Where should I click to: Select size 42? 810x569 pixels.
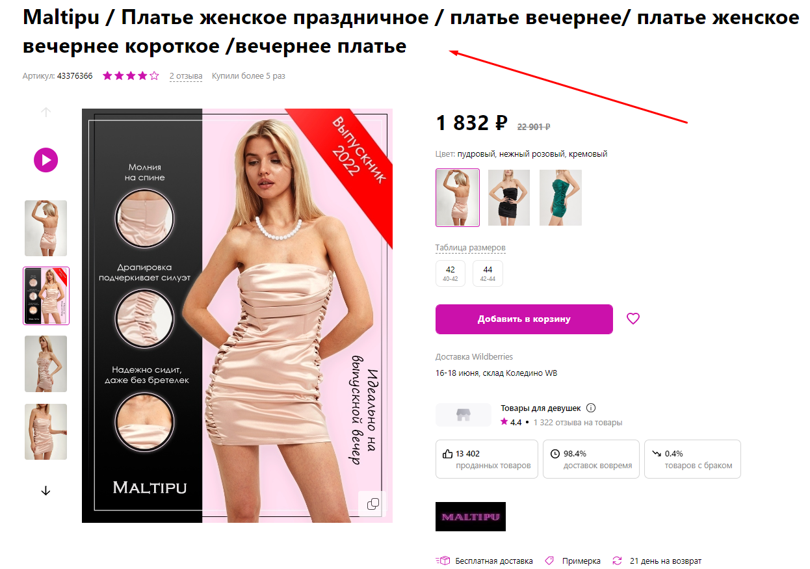point(451,273)
